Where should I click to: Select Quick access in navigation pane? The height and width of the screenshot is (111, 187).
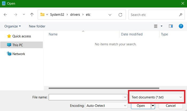tap(21, 36)
